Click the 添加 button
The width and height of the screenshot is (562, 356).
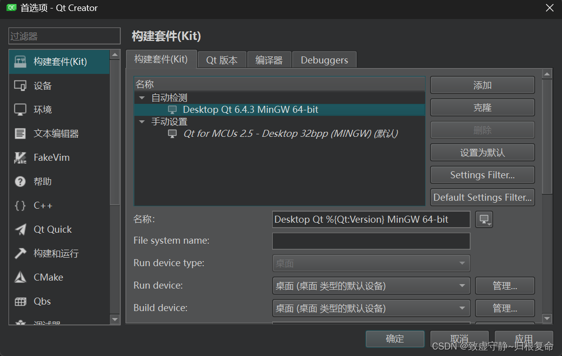click(483, 85)
